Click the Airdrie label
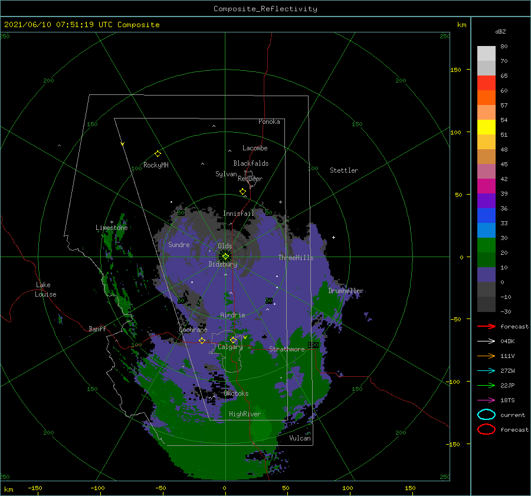Screen dimensions: 531x496 point(232,315)
